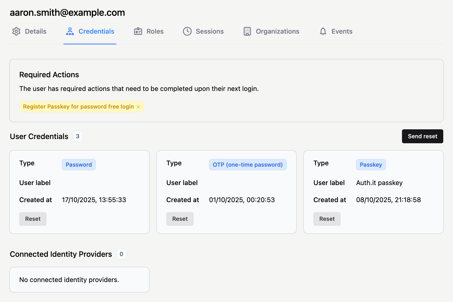The image size is (453, 302).
Task: View the Events tab
Action: click(341, 31)
